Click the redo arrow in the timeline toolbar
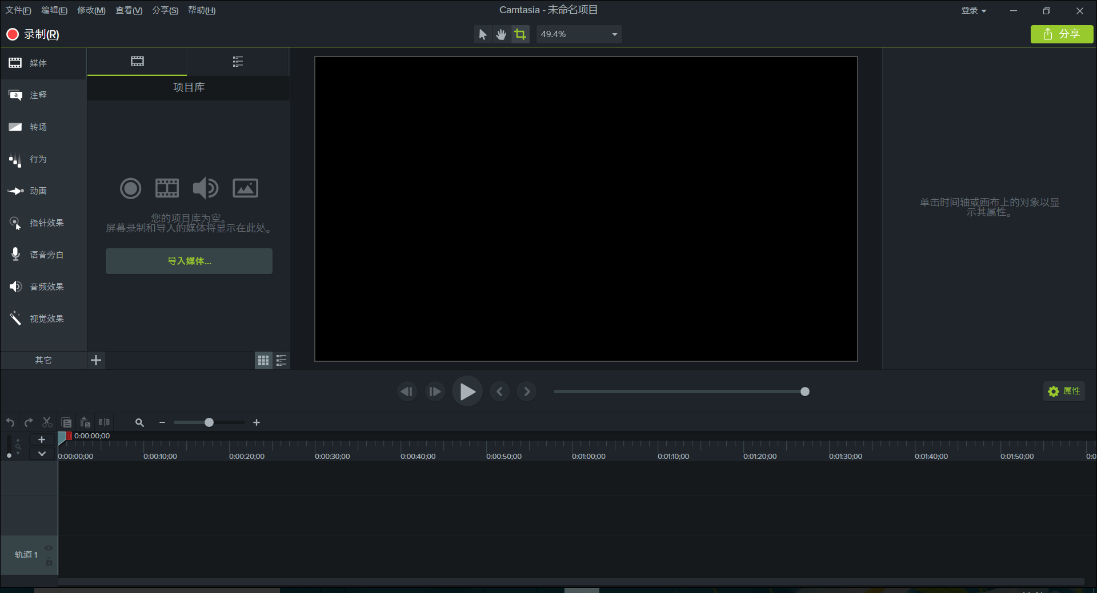 point(29,422)
